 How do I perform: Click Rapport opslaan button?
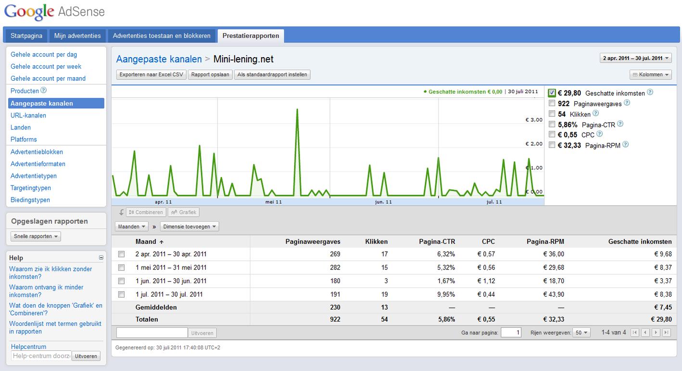coord(210,74)
